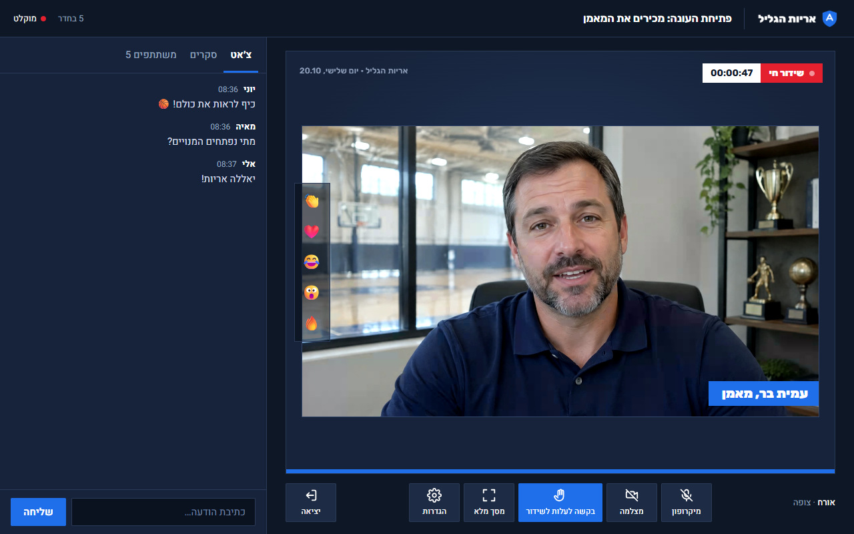Click chat message מתי נפתחים המנויים?
Screen dimensions: 854x534
[211, 142]
